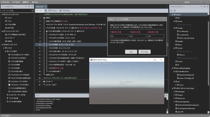Image resolution: width=210 pixels, height=117 pixels.
Task: Select テキストを回転 component in the left panel
Action: 14,68
